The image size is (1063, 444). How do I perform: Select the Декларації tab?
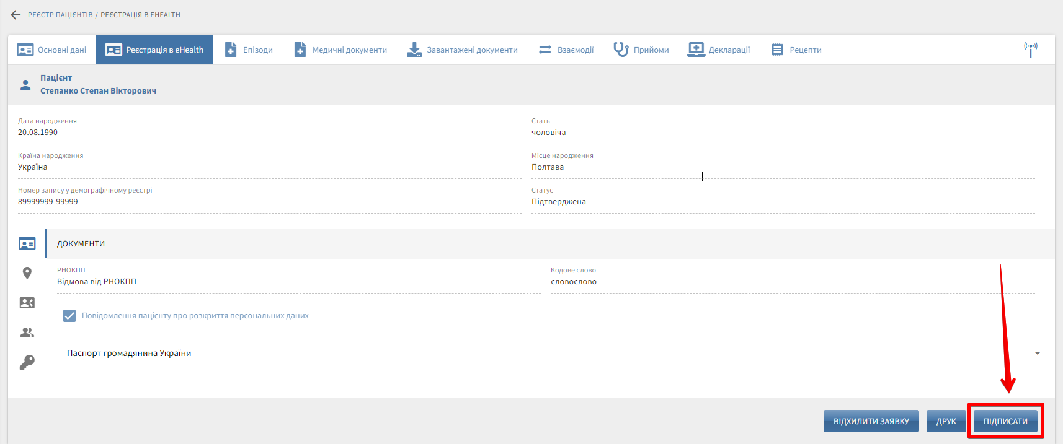[719, 50]
